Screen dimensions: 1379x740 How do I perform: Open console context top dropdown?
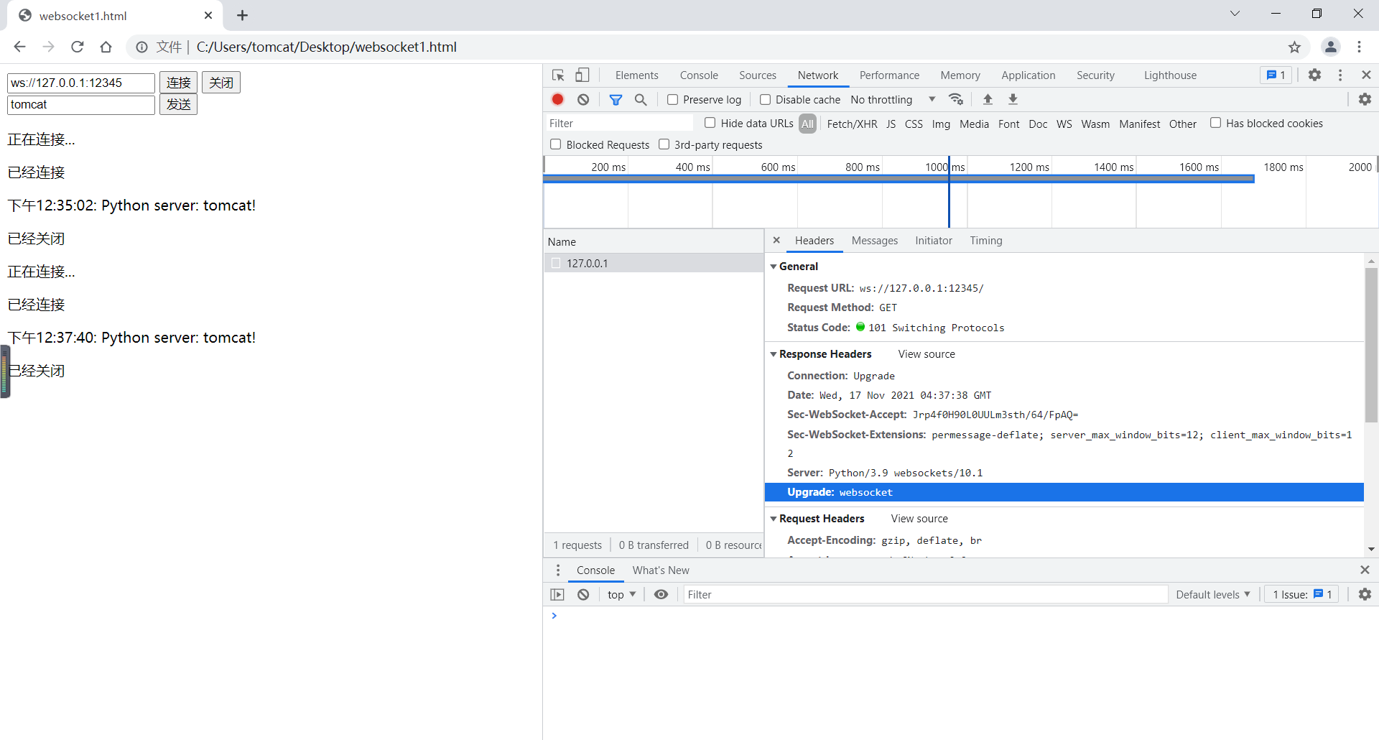[621, 594]
